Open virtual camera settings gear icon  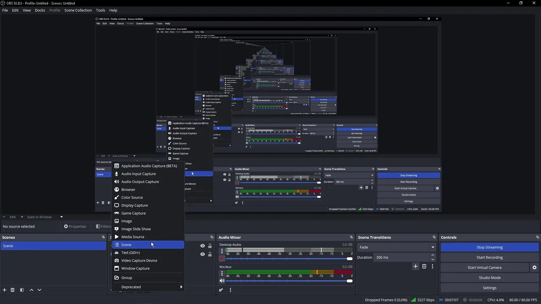click(x=534, y=268)
